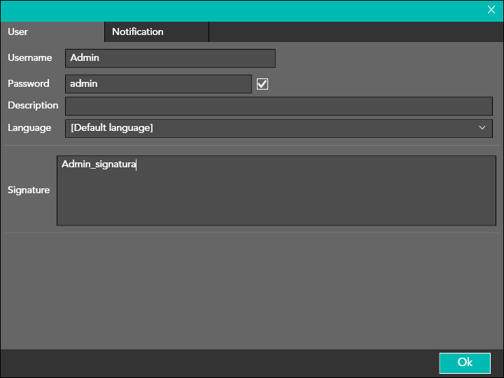This screenshot has width=504, height=378.
Task: Click the Language label
Action: click(29, 127)
